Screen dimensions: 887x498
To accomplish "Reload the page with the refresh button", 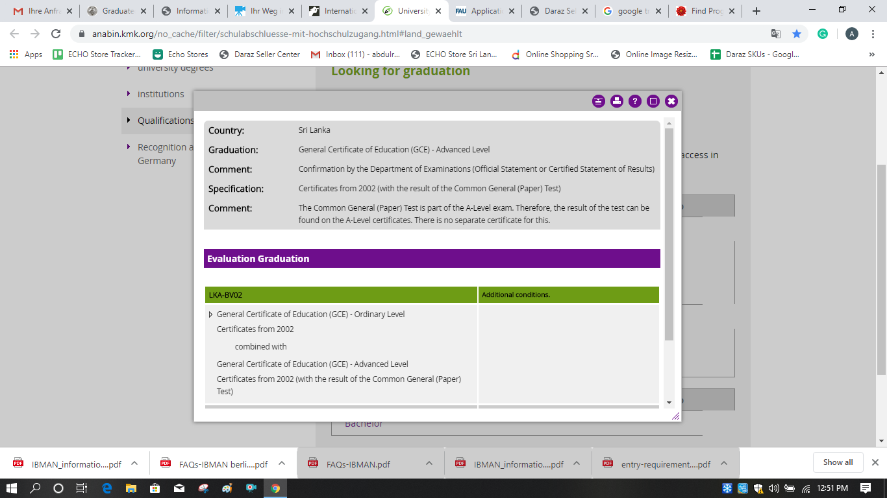I will click(56, 34).
